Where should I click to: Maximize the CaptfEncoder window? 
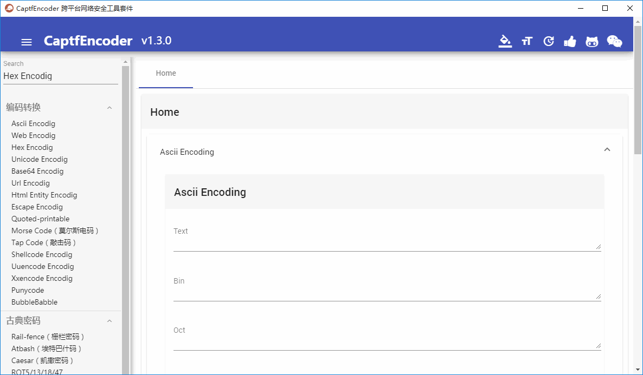tap(605, 8)
